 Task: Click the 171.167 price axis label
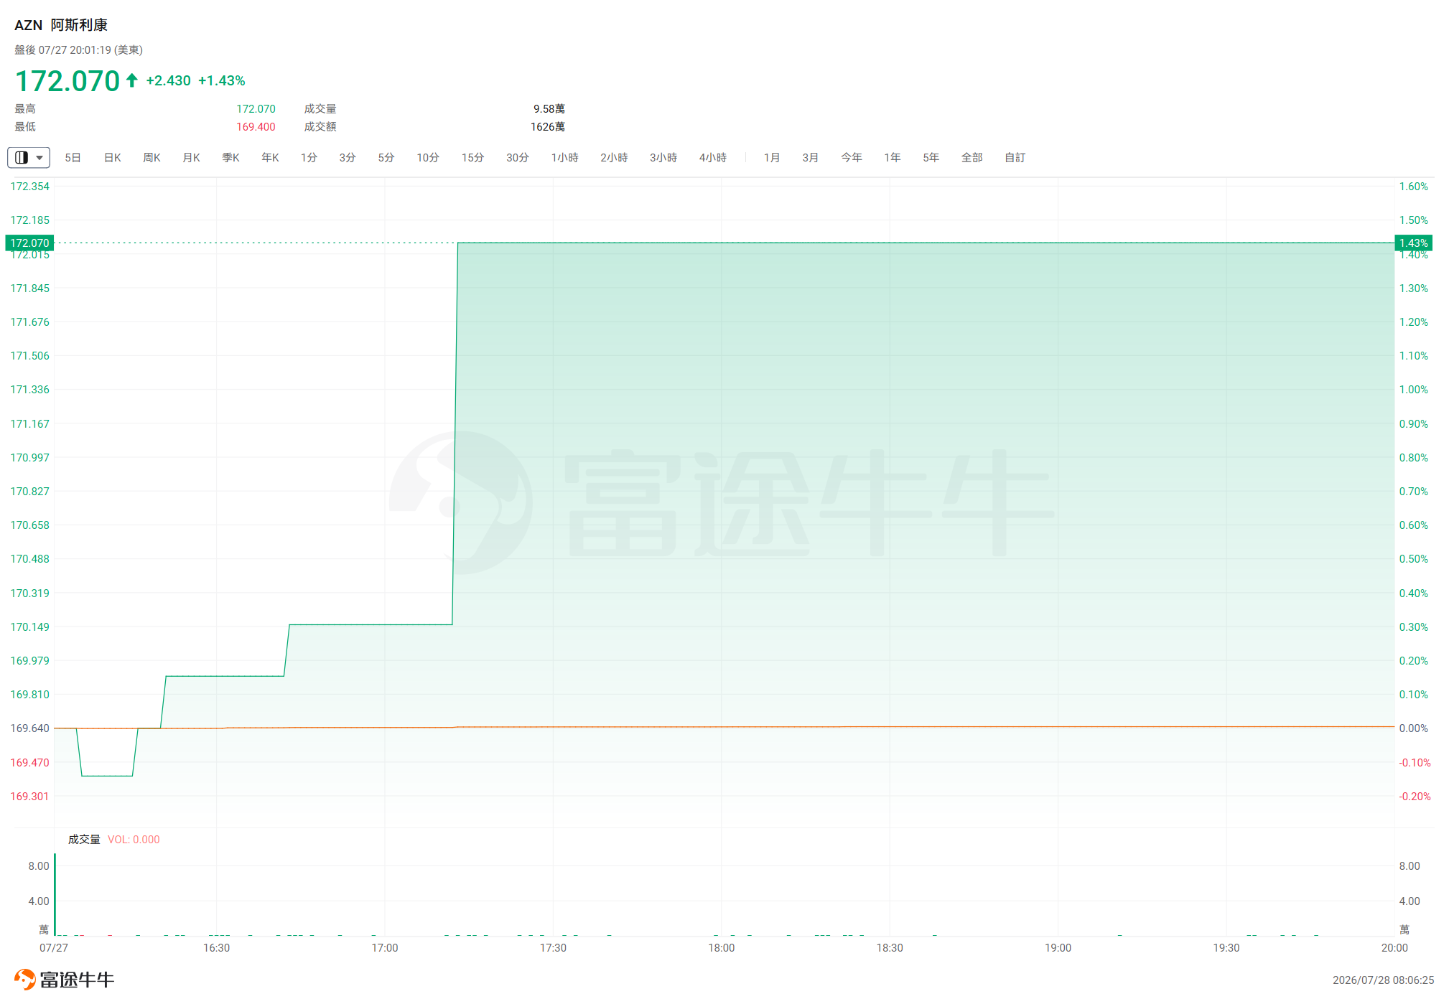pyautogui.click(x=30, y=423)
